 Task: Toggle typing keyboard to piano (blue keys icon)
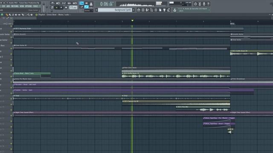pyautogui.click(x=81, y=3)
